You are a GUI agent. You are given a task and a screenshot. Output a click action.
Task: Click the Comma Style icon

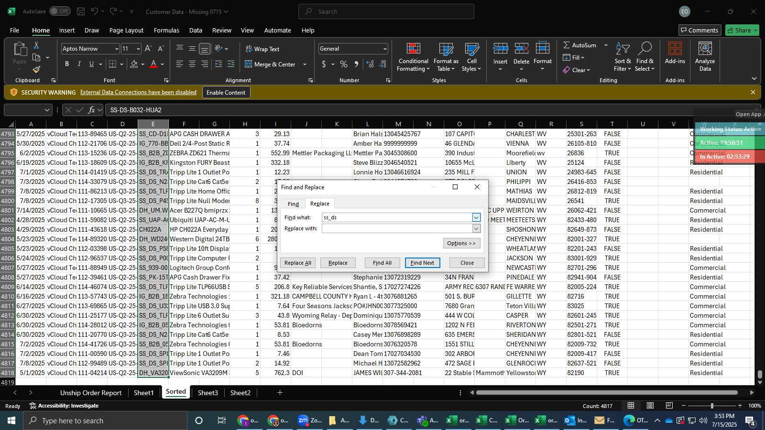coord(356,64)
